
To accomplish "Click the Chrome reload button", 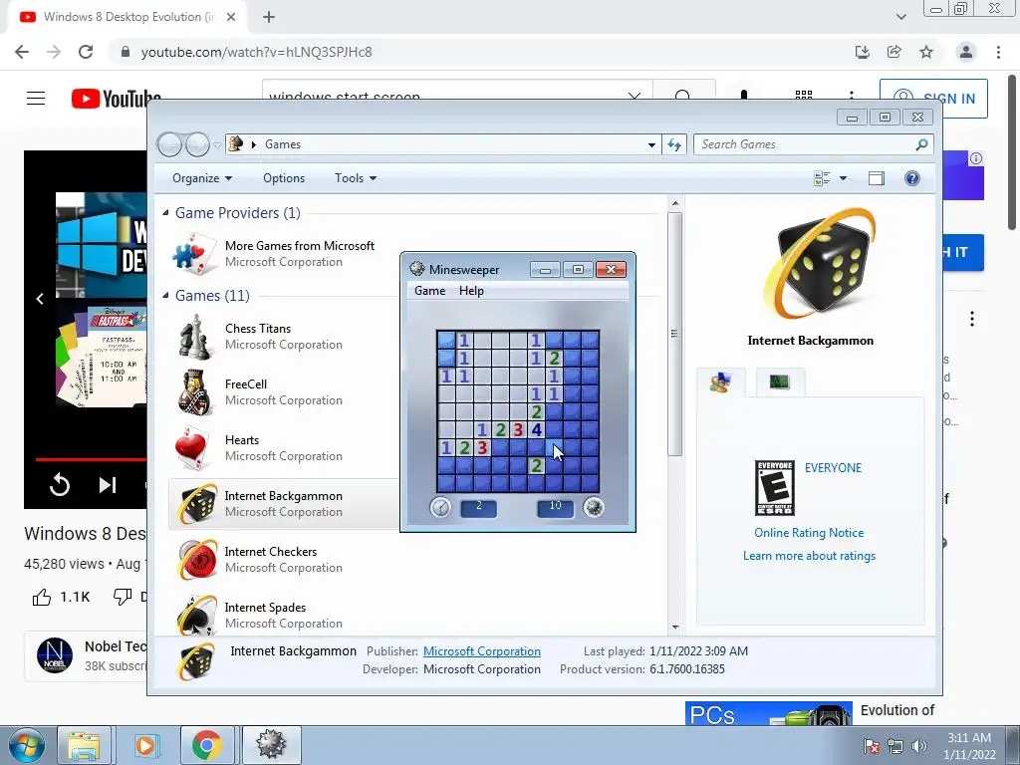I will tap(86, 52).
